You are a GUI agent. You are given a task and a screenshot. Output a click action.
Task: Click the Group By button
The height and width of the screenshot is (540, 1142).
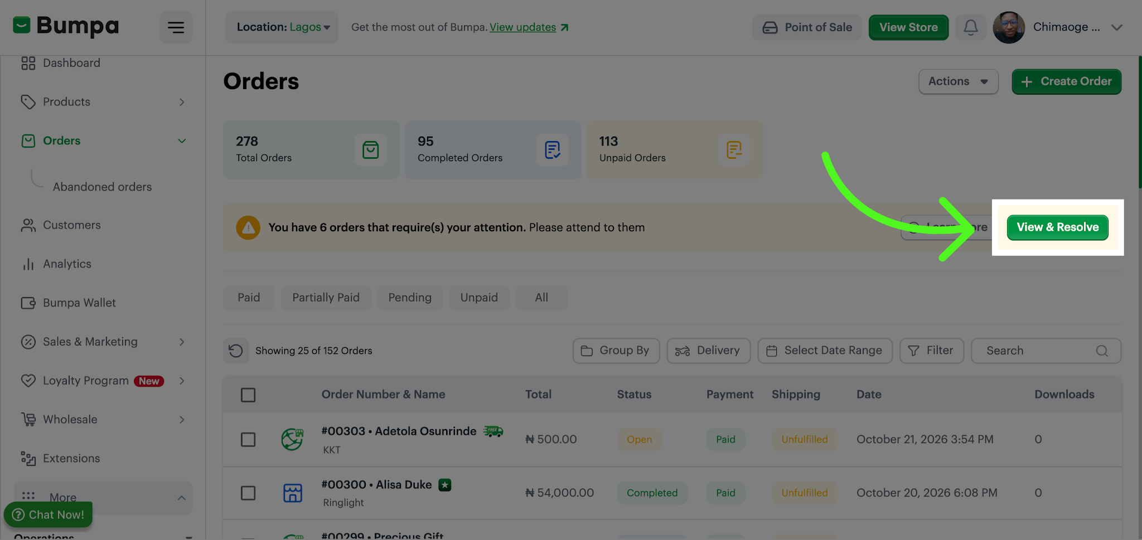coord(616,351)
